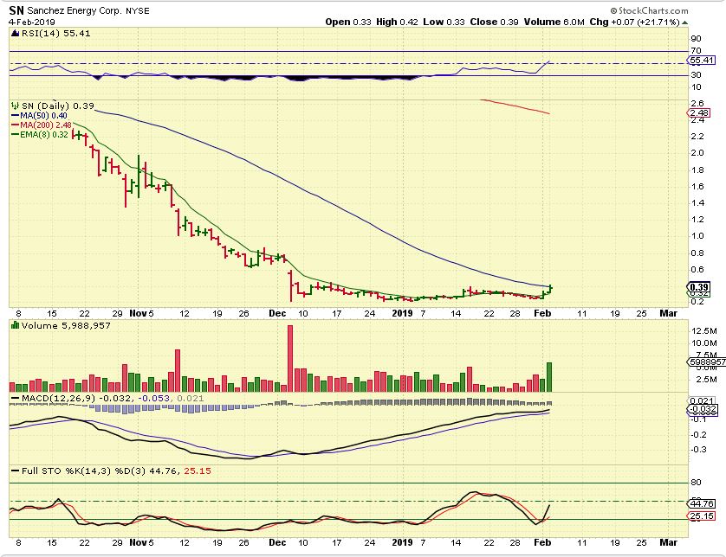This screenshot has width=726, height=557.
Task: Click the SN (Daily) 0.39 legend
Action: click(57, 106)
